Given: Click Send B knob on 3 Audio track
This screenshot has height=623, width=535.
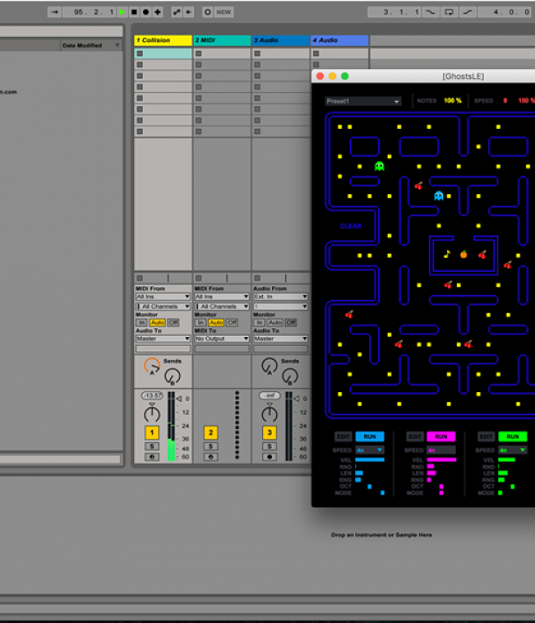Looking at the screenshot, I should [x=289, y=376].
